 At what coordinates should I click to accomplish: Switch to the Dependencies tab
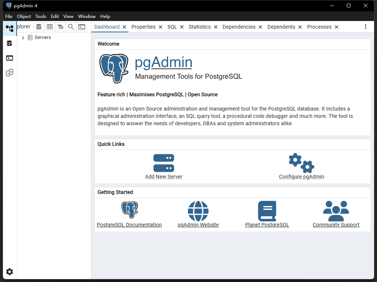pos(239,27)
